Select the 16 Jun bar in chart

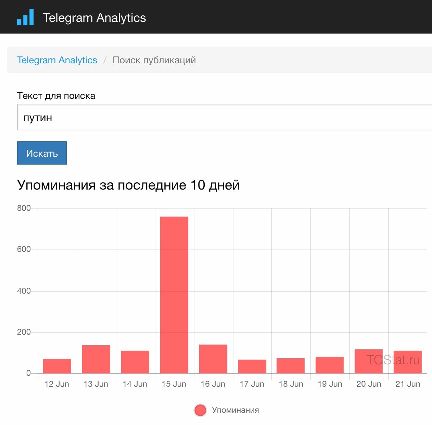213,359
